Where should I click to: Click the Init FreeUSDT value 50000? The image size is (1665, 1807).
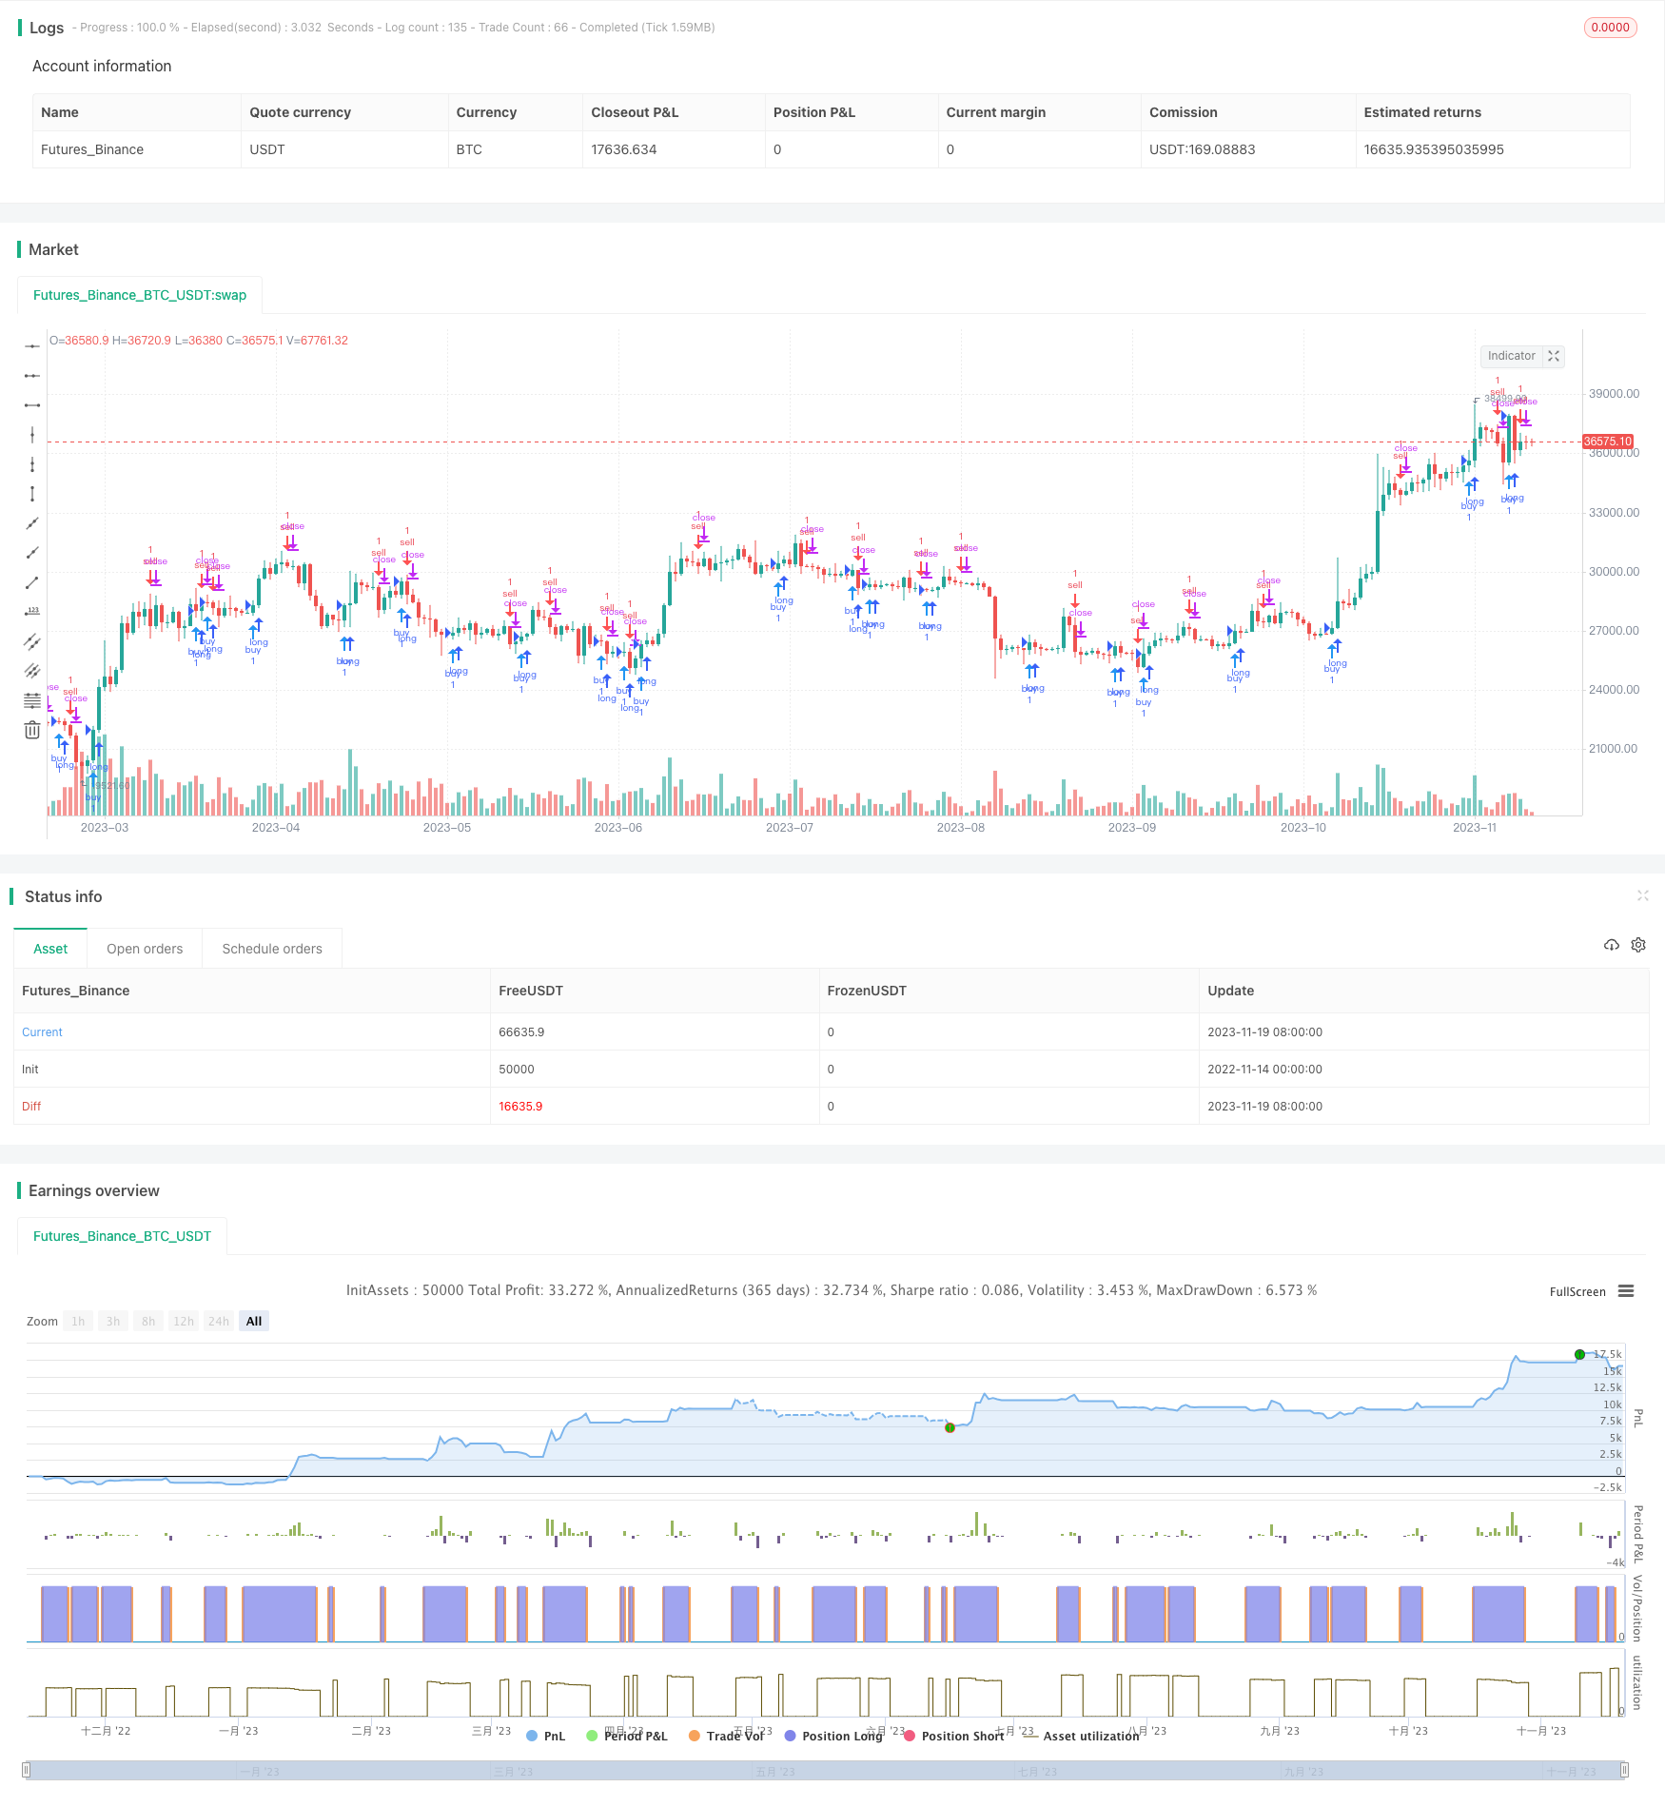(517, 1069)
